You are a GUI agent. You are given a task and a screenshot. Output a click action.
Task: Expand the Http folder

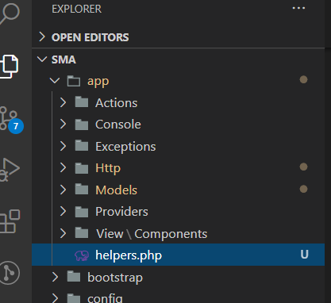(63, 168)
